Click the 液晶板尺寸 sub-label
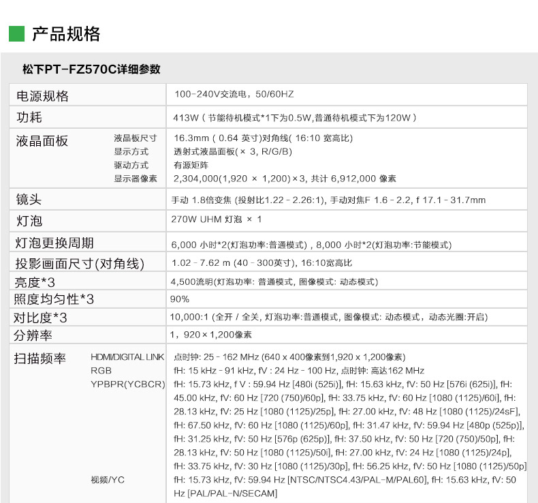This screenshot has height=503, width=538. coord(136,138)
